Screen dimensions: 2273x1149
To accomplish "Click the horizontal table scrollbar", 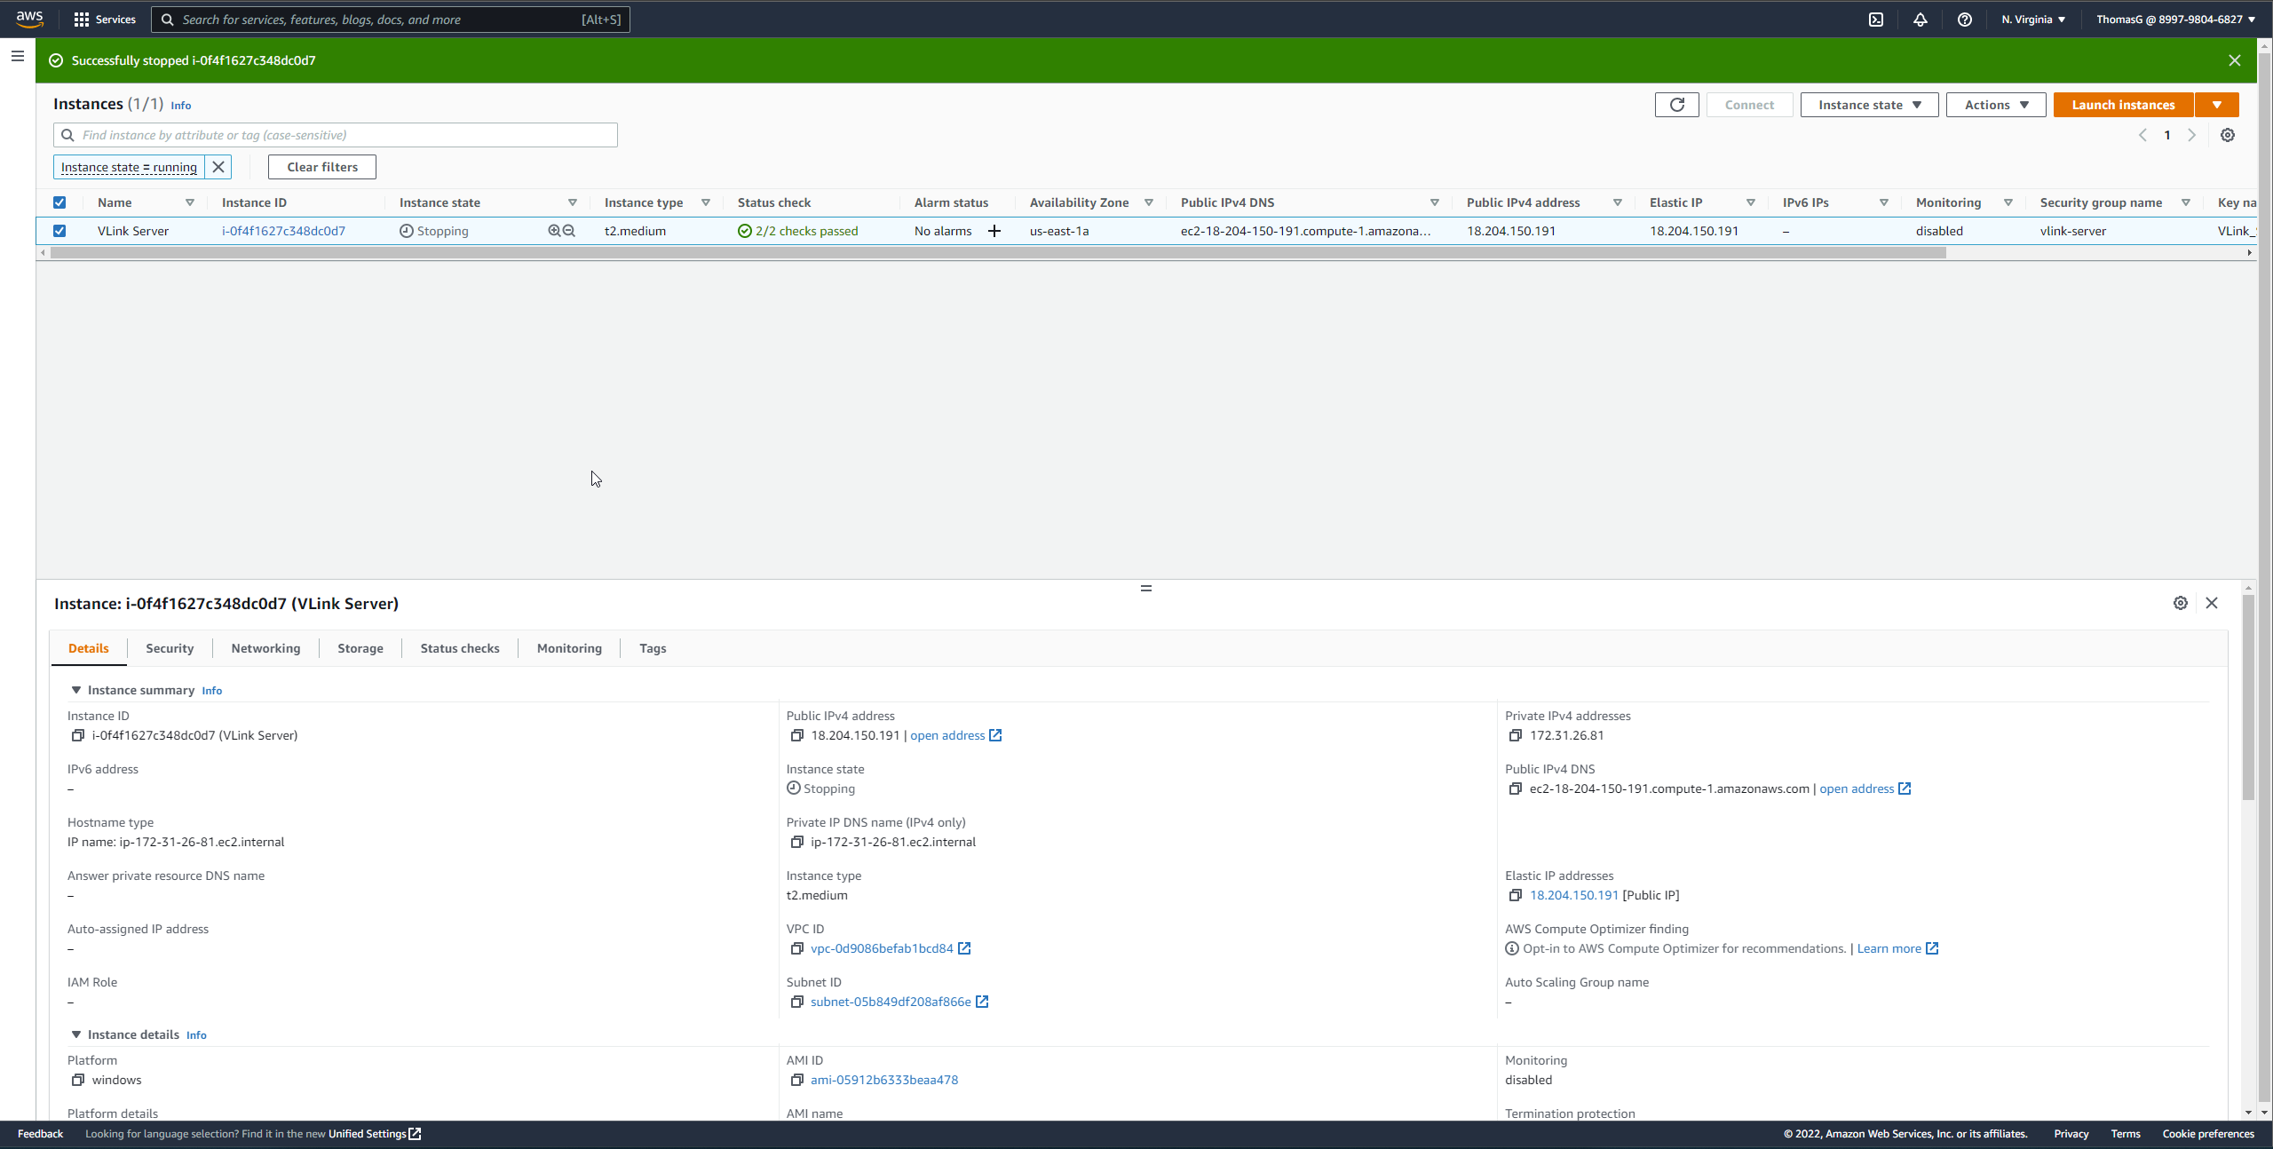I will (x=998, y=253).
